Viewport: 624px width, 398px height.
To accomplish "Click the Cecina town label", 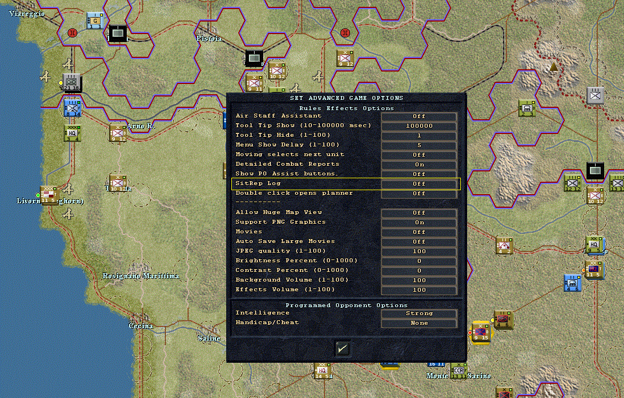I will [141, 326].
